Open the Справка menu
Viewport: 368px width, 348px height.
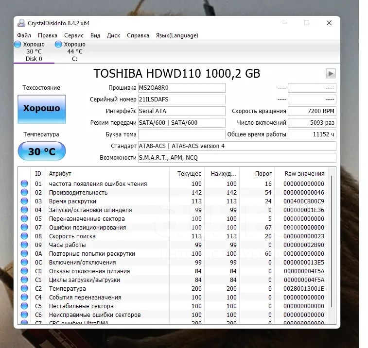click(x=138, y=35)
